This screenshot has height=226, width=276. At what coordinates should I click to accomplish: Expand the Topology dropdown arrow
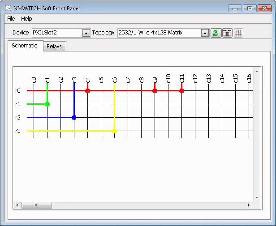click(x=205, y=33)
